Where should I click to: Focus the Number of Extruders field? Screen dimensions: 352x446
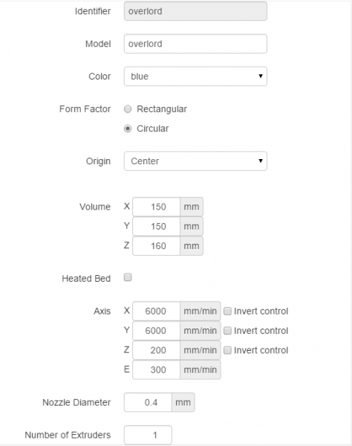(x=148, y=435)
